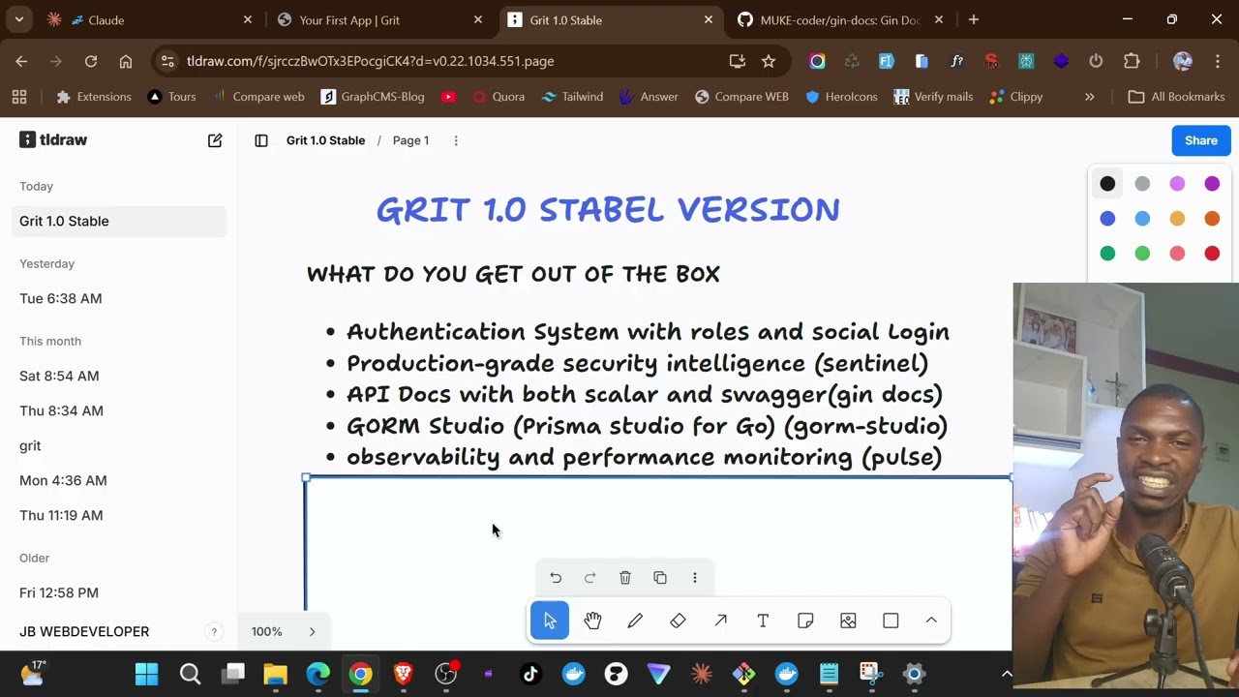The image size is (1239, 697).
Task: Create a new tldraw file
Action: point(215,140)
